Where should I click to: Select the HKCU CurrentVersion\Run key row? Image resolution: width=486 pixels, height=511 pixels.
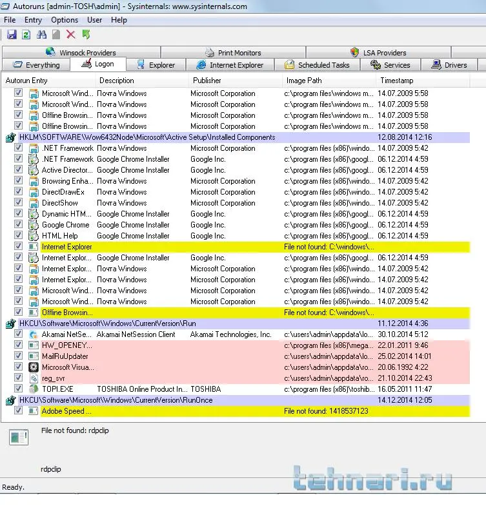(238, 323)
